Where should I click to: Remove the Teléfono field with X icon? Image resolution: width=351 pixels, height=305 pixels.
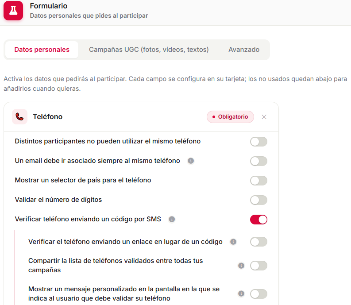coord(264,117)
